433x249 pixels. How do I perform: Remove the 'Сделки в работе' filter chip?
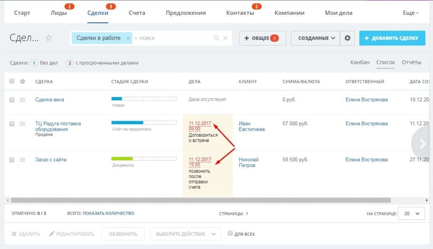128,38
